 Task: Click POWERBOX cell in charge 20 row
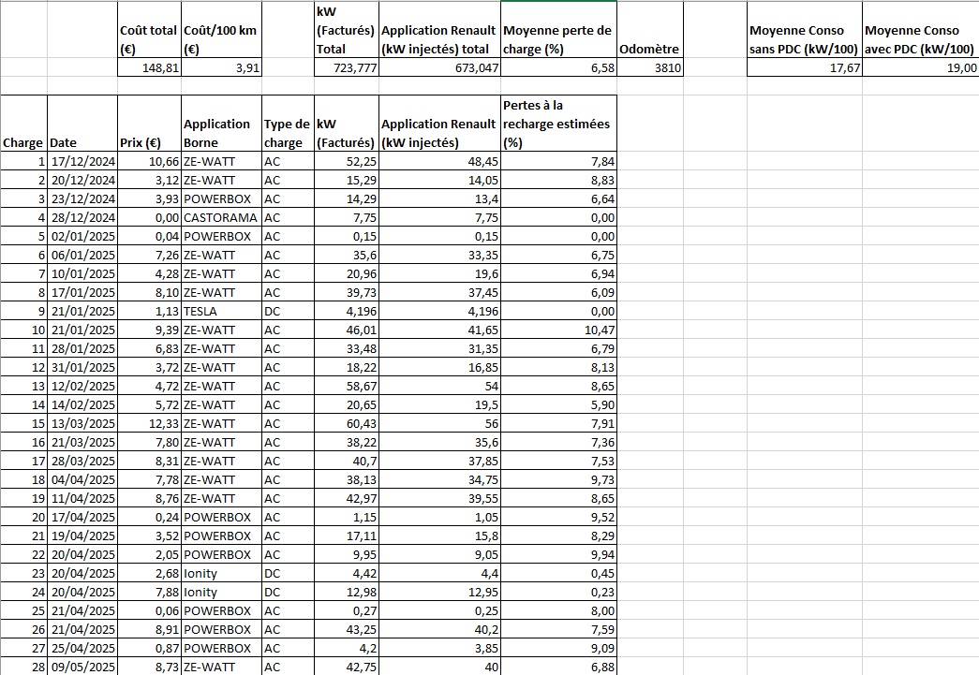click(x=222, y=517)
